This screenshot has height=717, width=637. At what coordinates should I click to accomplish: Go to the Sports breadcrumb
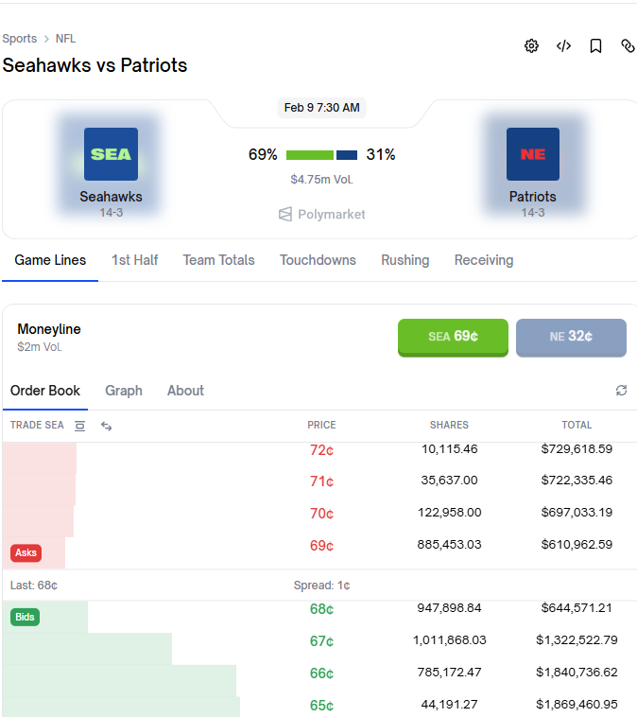pyautogui.click(x=20, y=39)
